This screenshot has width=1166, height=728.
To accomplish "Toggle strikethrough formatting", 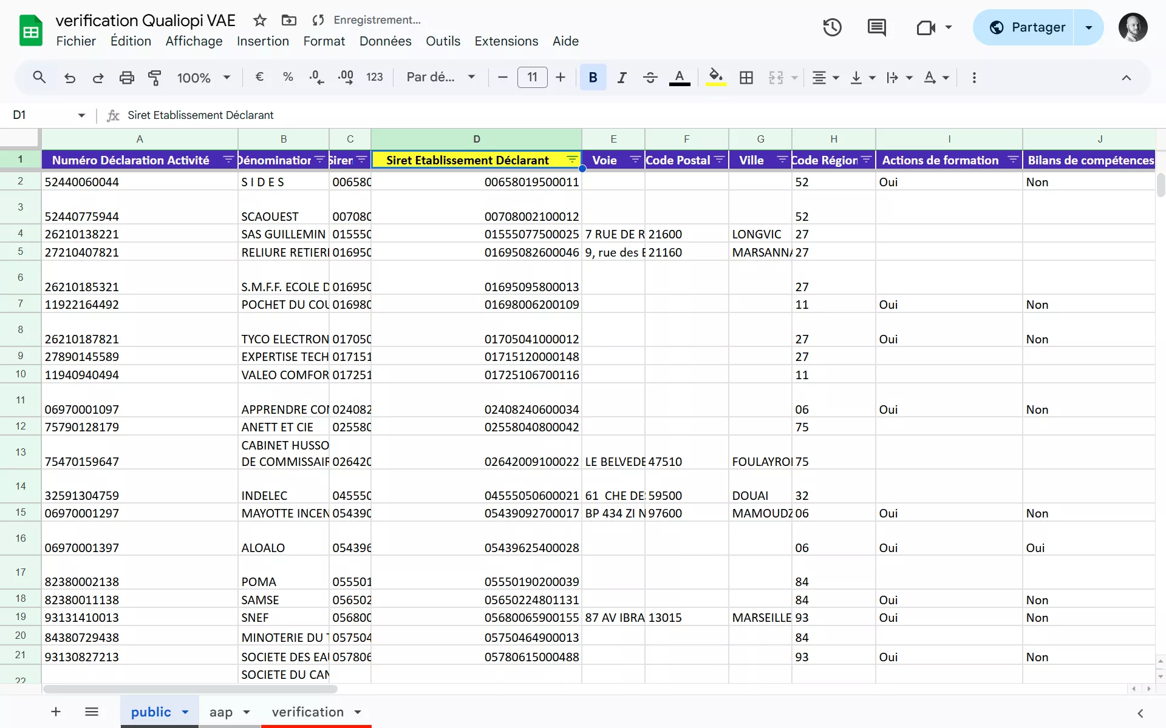I will (650, 78).
